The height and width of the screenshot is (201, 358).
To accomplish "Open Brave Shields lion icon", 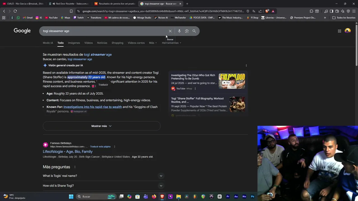I will (x=267, y=11).
